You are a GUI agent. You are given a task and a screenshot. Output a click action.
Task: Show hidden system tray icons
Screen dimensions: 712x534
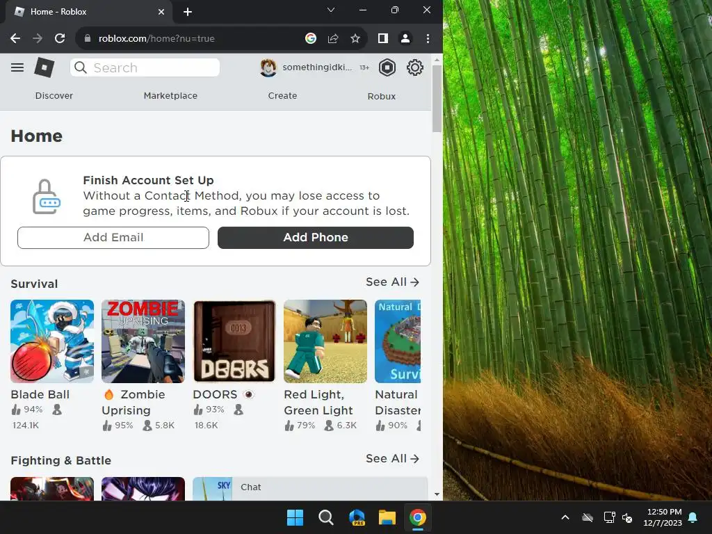click(565, 517)
